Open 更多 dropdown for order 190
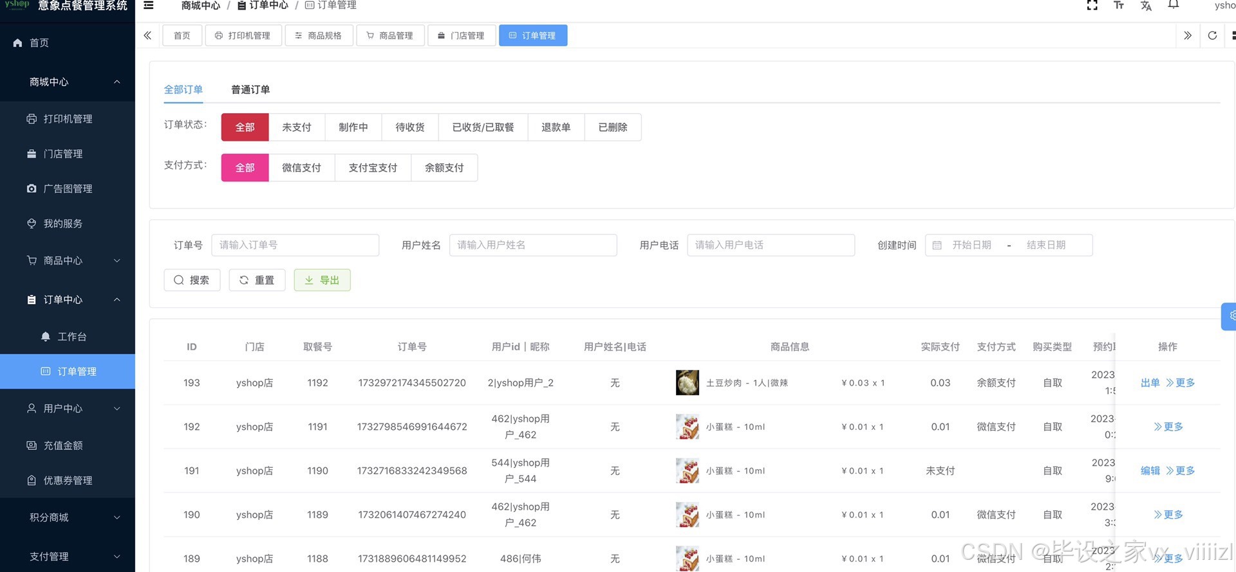Screen dimensions: 1236x572 click(1168, 515)
